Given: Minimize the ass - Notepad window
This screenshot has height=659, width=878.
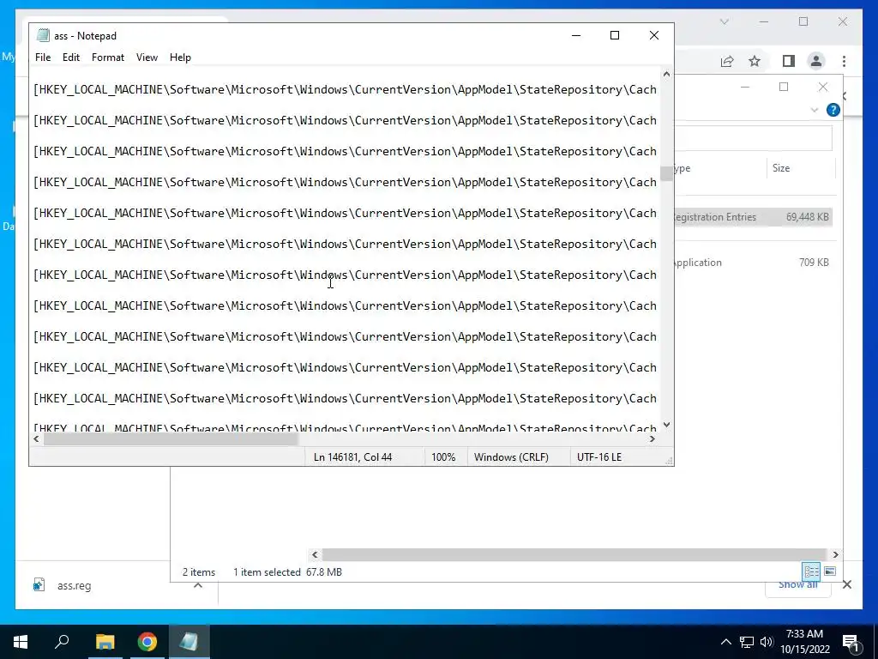Looking at the screenshot, I should (576, 35).
